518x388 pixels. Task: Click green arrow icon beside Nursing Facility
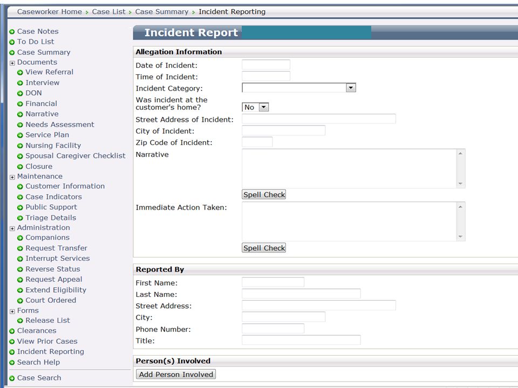[20, 146]
